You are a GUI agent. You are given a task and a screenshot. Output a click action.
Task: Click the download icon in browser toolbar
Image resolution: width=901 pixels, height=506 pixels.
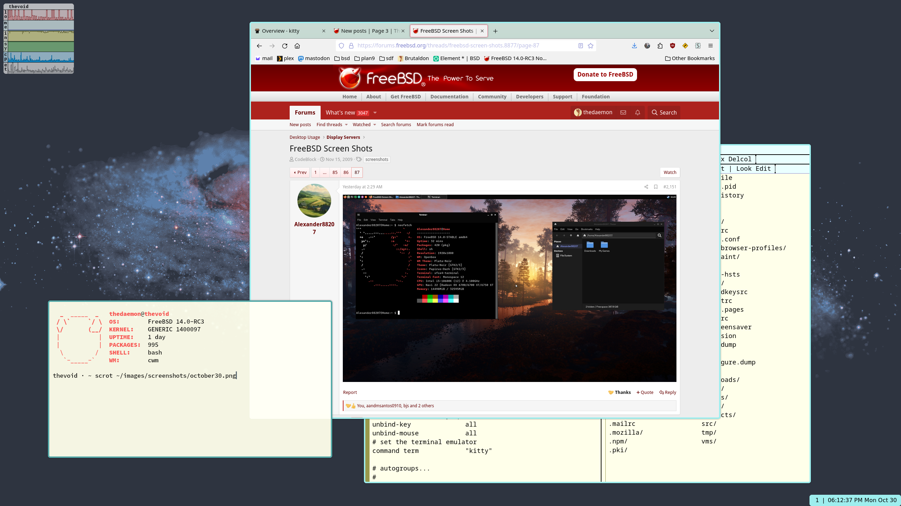tap(634, 45)
